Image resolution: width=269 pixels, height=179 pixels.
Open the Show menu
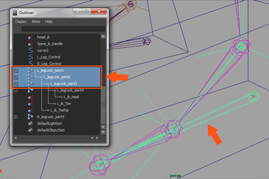click(36, 22)
